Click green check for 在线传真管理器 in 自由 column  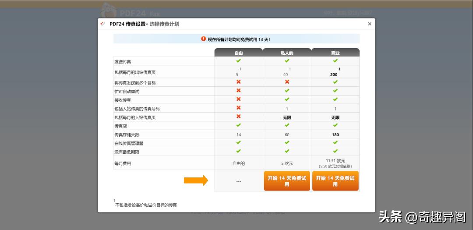click(239, 142)
